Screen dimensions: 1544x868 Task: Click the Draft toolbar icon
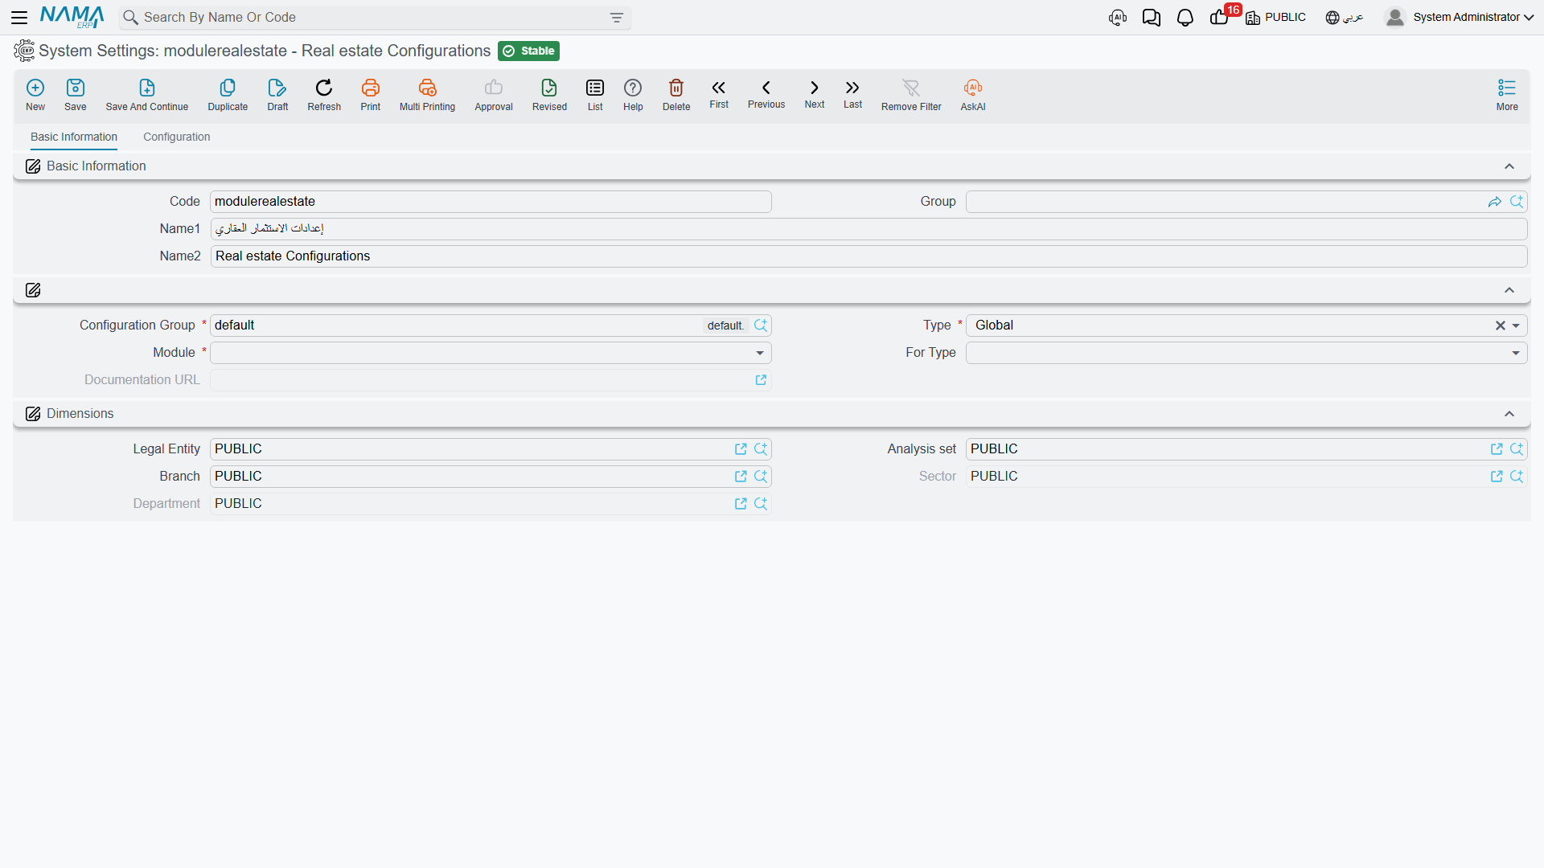[277, 95]
